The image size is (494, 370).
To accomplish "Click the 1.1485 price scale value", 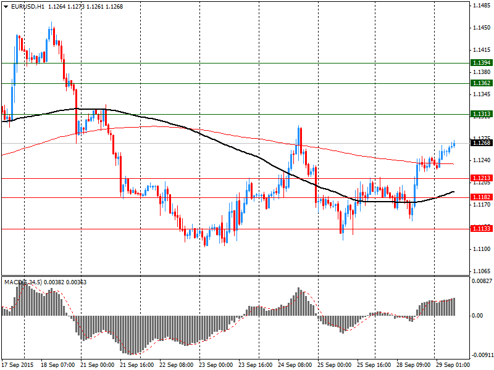I will click(482, 6).
